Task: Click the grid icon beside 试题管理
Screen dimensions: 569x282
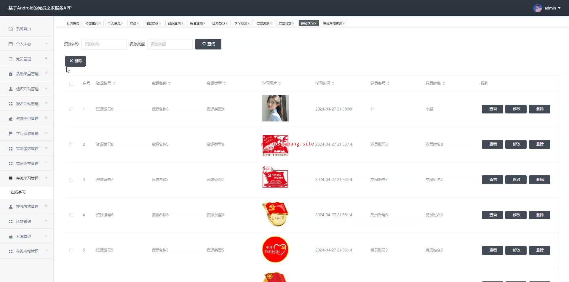Action: coord(11,222)
